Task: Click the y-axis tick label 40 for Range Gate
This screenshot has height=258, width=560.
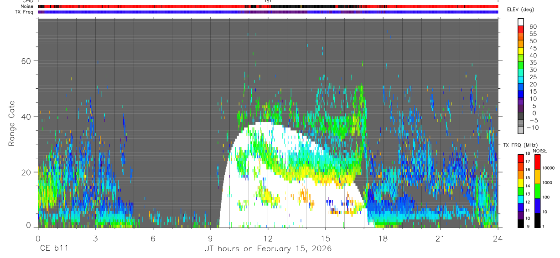Action: point(26,116)
